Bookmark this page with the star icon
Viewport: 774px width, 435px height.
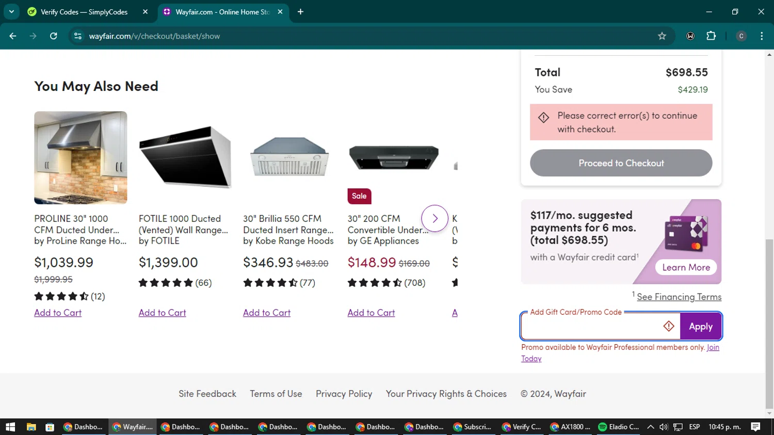pyautogui.click(x=662, y=36)
